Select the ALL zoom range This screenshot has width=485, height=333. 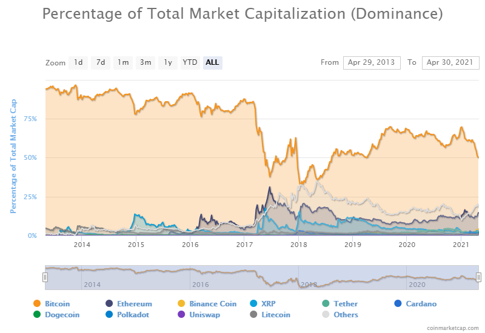pyautogui.click(x=212, y=62)
